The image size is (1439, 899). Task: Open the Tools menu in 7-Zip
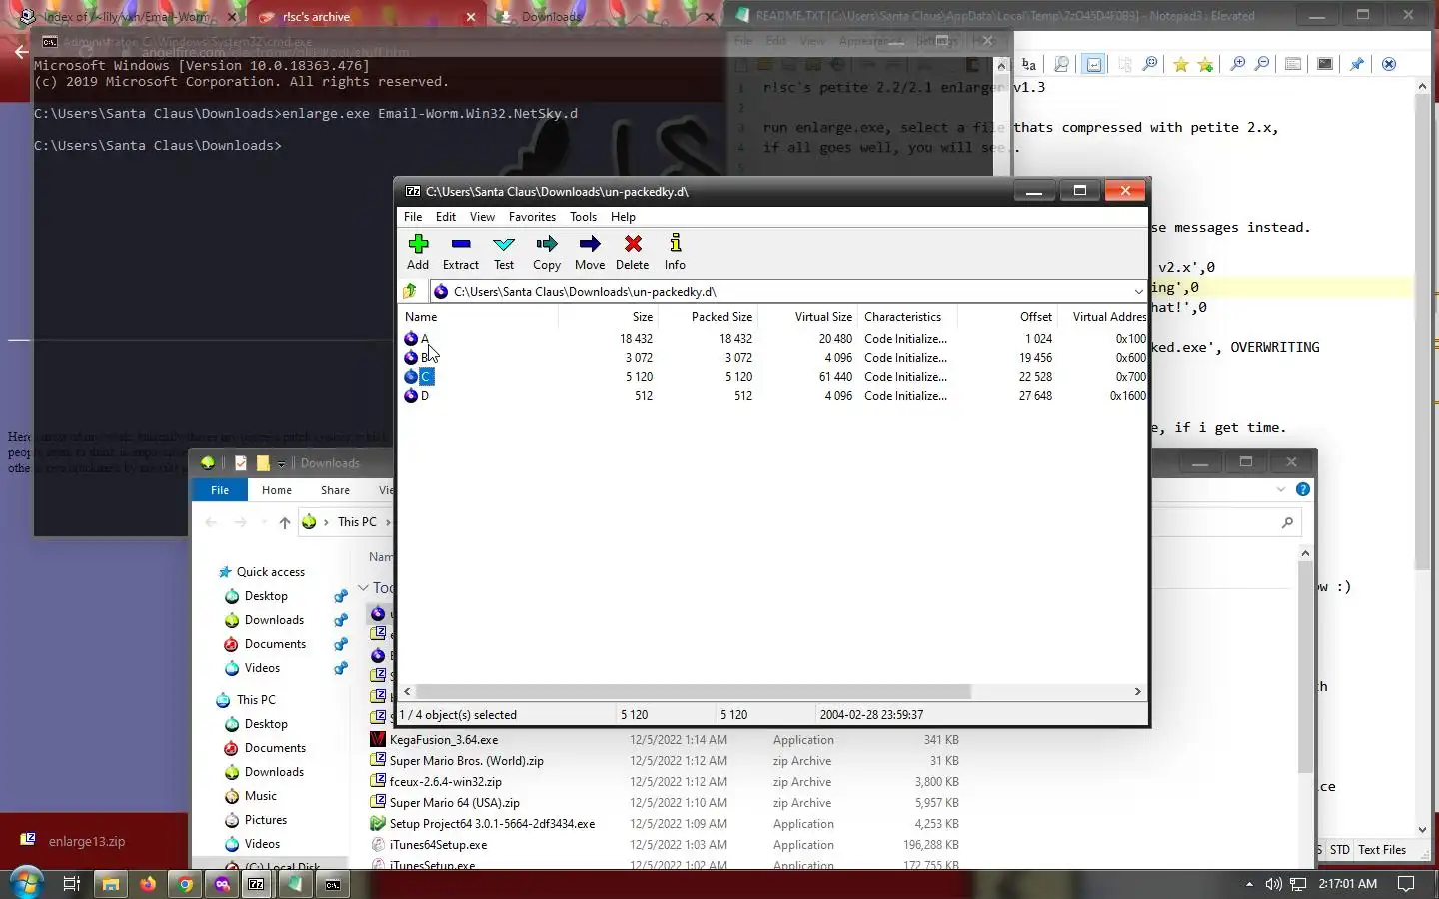point(583,217)
